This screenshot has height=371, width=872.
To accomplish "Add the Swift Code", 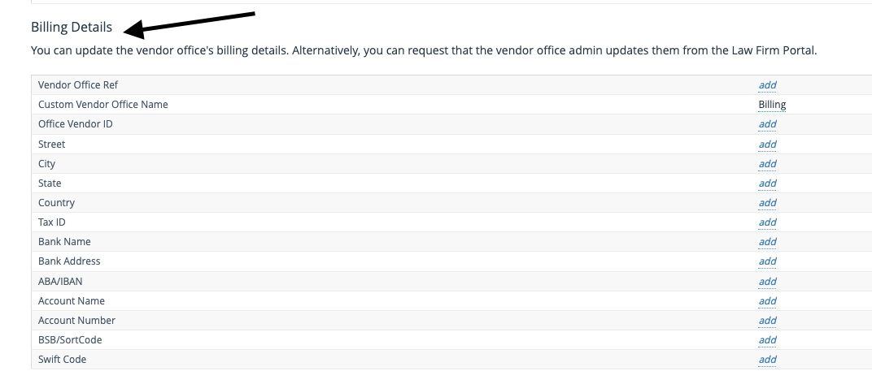I will tap(767, 360).
